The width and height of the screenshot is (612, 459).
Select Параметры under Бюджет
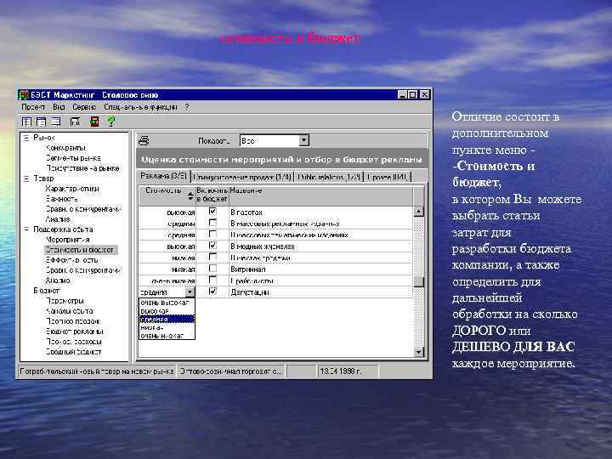click(65, 301)
